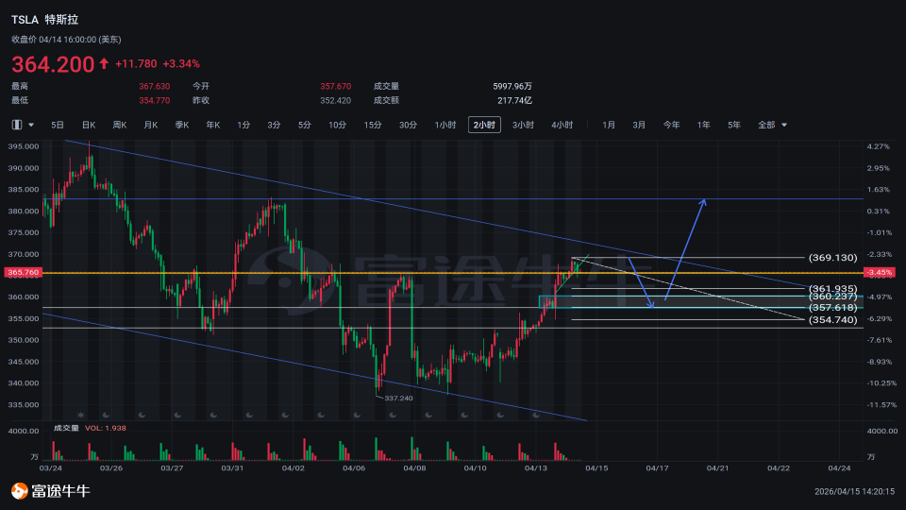
Task: Switch chart to 3分 interval
Action: point(274,125)
